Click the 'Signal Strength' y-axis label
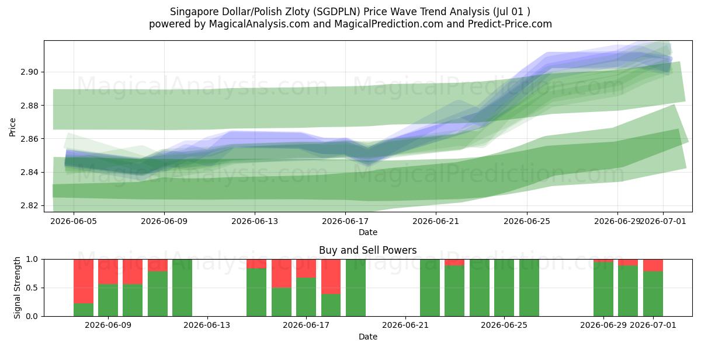The width and height of the screenshot is (701, 350). tap(18, 288)
